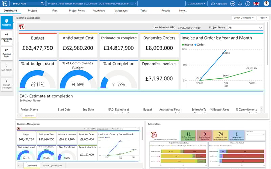This screenshot has height=169, width=271.
Task: Change language via UK flag icon
Action: point(256,4)
